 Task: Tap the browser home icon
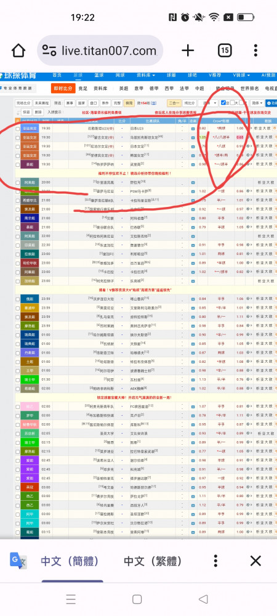point(18,51)
